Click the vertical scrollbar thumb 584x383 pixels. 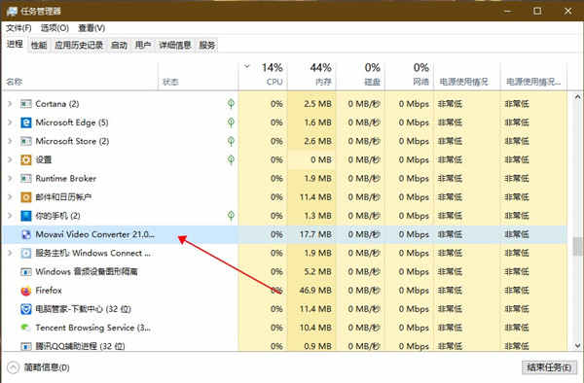(x=577, y=247)
